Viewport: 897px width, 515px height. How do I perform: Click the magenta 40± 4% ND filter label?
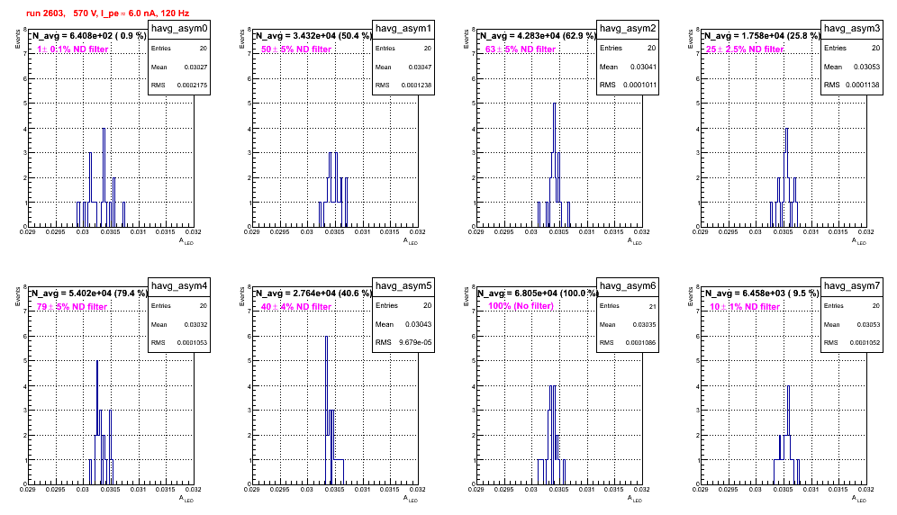click(x=296, y=307)
